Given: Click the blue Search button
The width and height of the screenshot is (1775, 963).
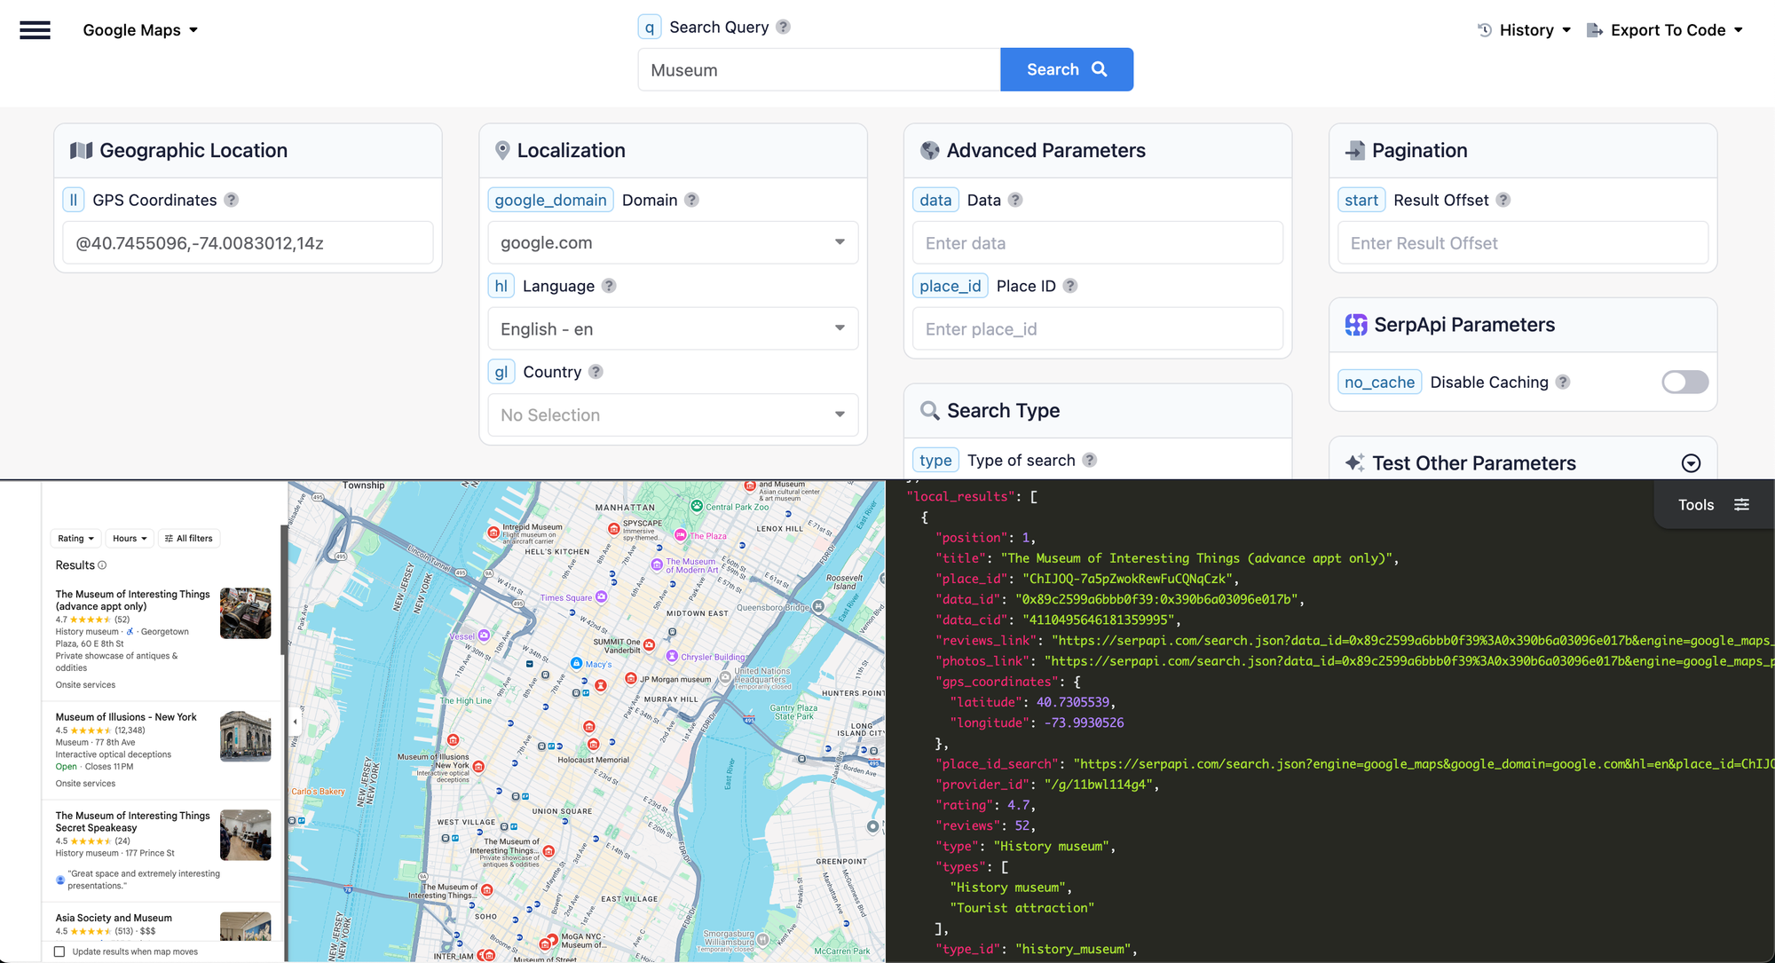Looking at the screenshot, I should [1066, 69].
